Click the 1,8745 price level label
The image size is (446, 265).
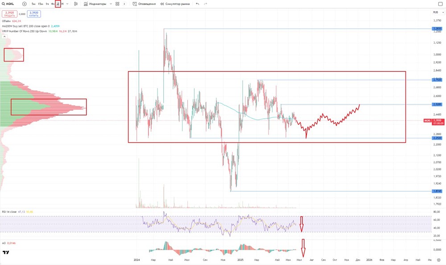(437, 191)
